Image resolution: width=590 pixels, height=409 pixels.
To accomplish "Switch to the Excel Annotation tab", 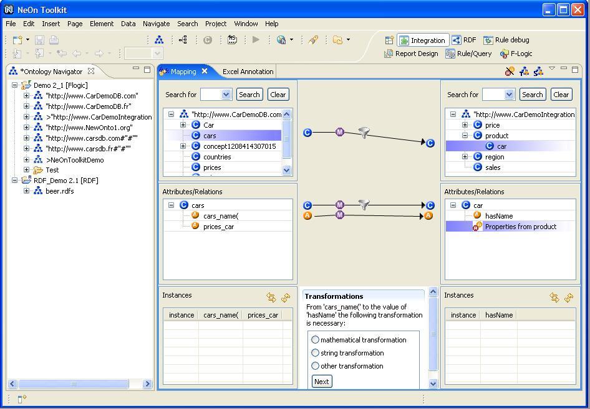I will (248, 72).
